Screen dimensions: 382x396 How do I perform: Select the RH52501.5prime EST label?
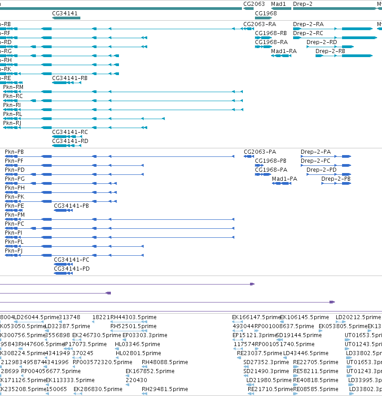click(x=133, y=326)
